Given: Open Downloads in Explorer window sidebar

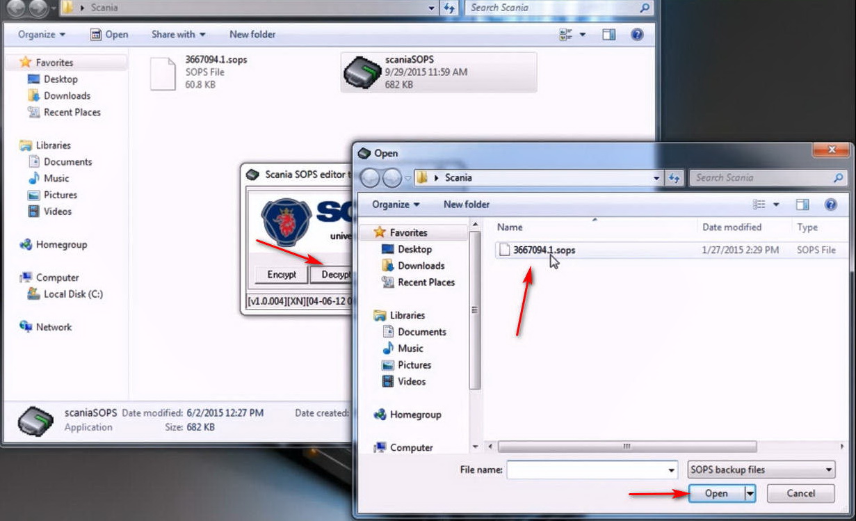Looking at the screenshot, I should [x=67, y=95].
